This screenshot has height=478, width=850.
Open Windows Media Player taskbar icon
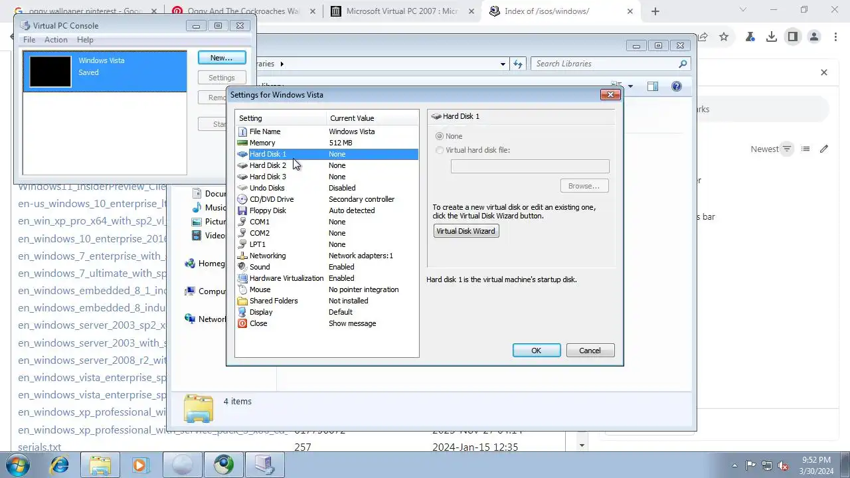click(140, 465)
